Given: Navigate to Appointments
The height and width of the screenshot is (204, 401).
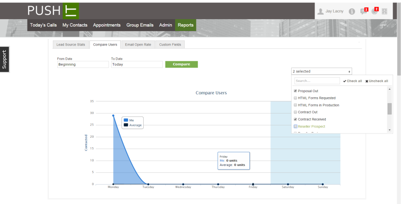Looking at the screenshot, I should click(107, 25).
